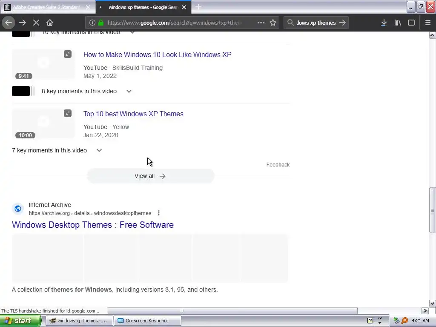The image size is (436, 327).
Task: Switch to On-Screen Keyboard in taskbar
Action: click(147, 321)
